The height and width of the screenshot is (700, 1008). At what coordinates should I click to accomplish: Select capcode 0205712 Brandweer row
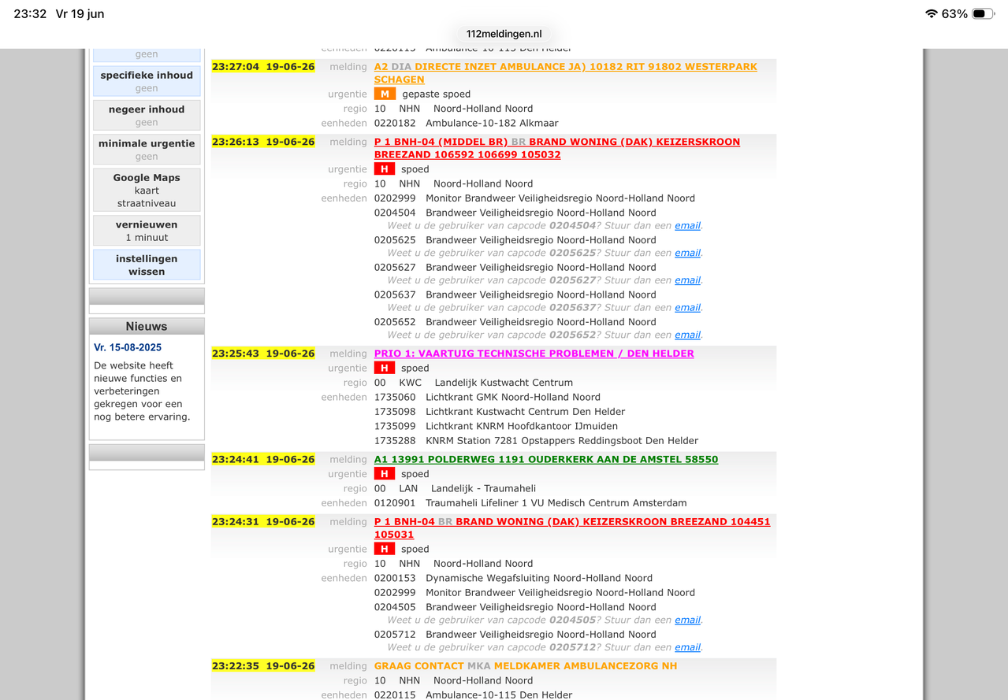(x=515, y=634)
